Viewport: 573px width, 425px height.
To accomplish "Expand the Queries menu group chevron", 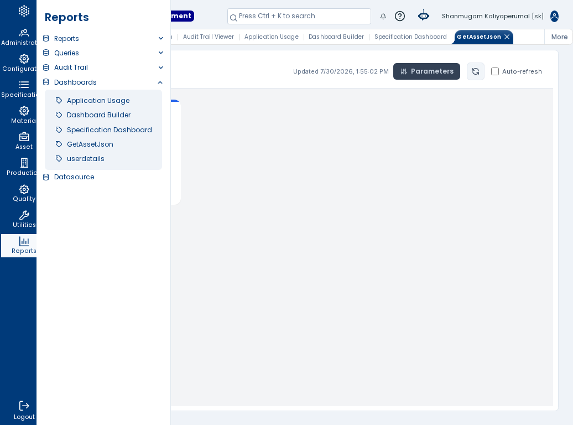I will click(x=160, y=53).
